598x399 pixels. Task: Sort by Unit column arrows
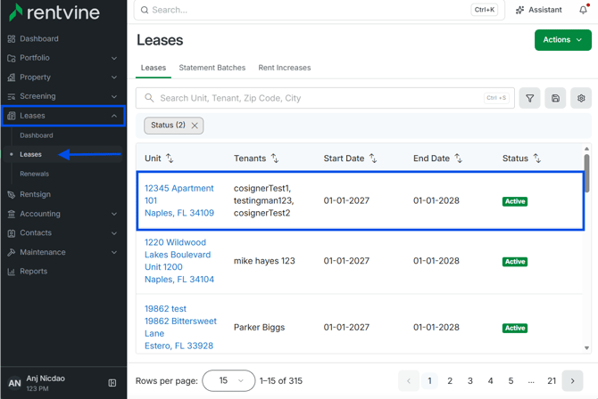pos(170,159)
